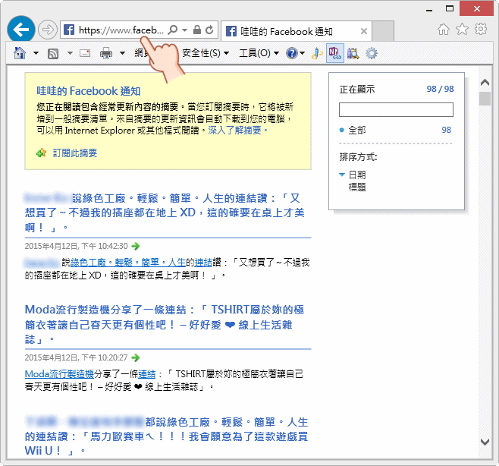Click the Home button in command bar
Screen dimensions: 499x466
(x=20, y=53)
